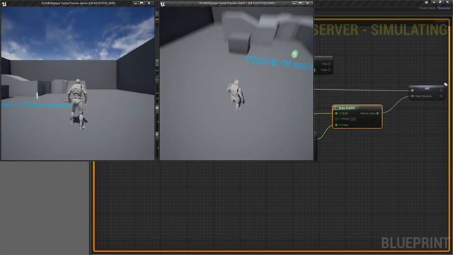Click the green sphere in the Client 1 viewport
Viewport: 453px width, 255px height.
pyautogui.click(x=294, y=54)
